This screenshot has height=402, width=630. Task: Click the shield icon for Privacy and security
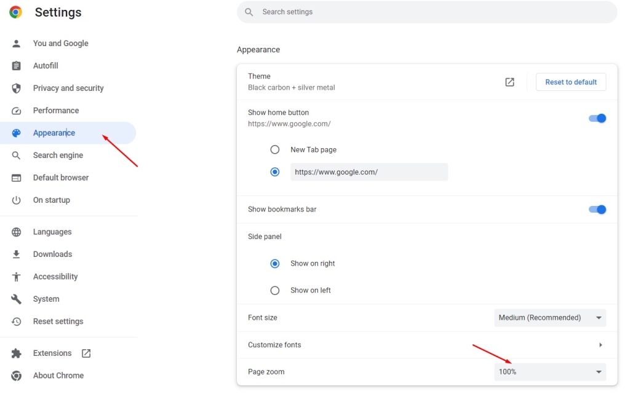(16, 88)
